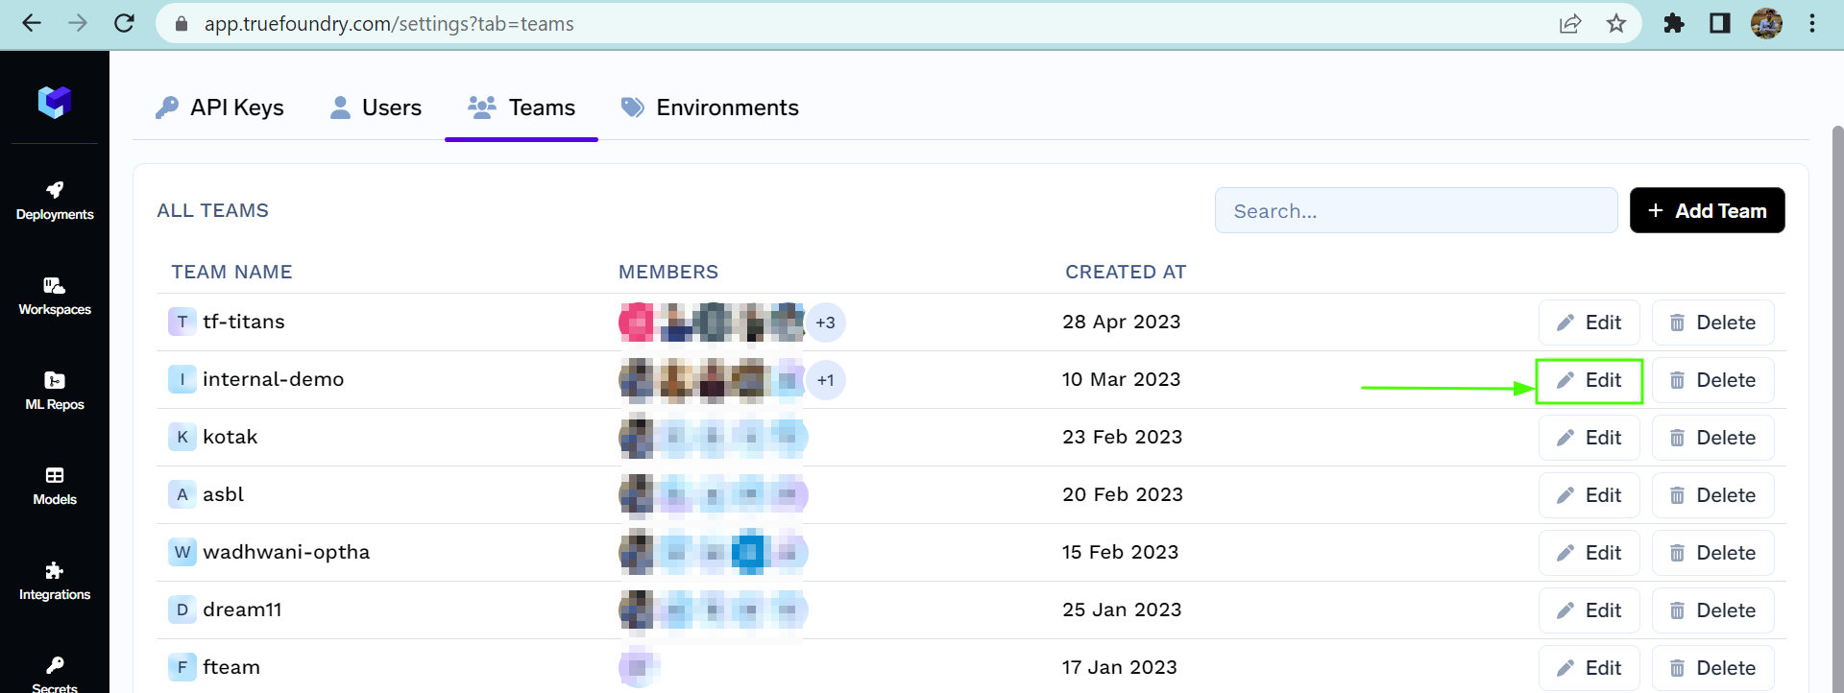The width and height of the screenshot is (1844, 693).
Task: Select the internal-demo team name
Action: (273, 379)
